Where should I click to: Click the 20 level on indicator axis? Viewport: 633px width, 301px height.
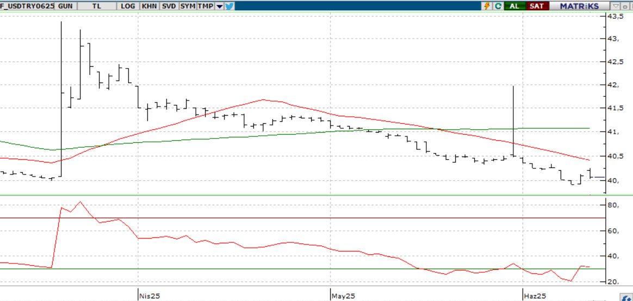(613, 281)
